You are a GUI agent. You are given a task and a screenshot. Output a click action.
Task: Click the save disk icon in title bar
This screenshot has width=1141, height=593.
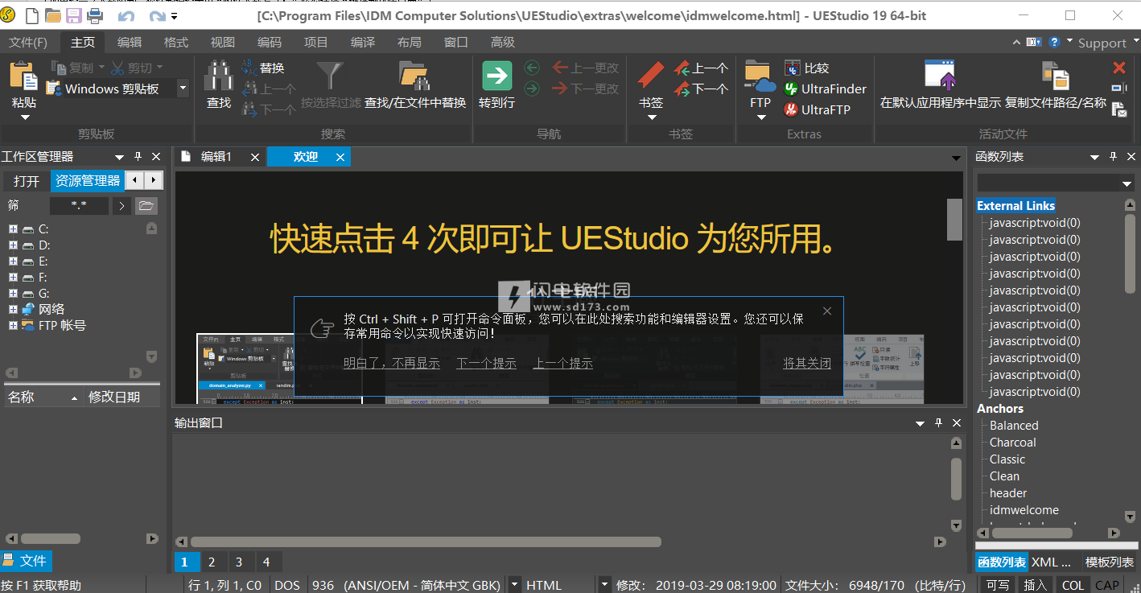(73, 15)
